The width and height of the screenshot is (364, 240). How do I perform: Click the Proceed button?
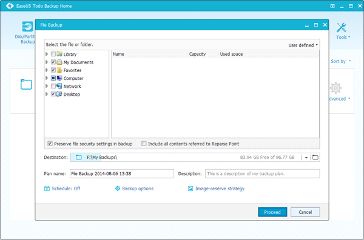tap(272, 212)
